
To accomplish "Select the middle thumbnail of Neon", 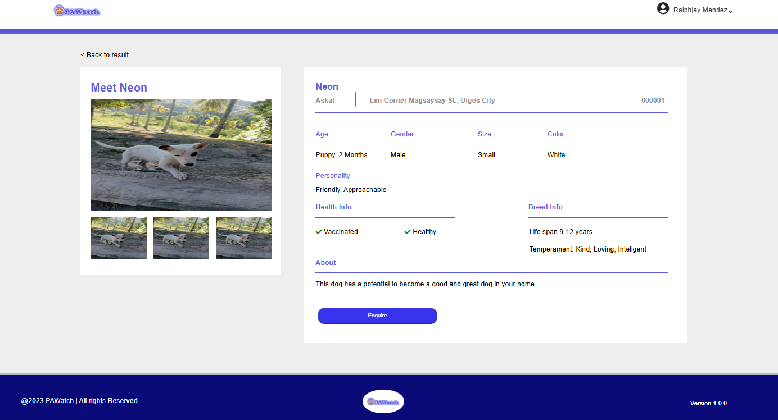I will 181,238.
